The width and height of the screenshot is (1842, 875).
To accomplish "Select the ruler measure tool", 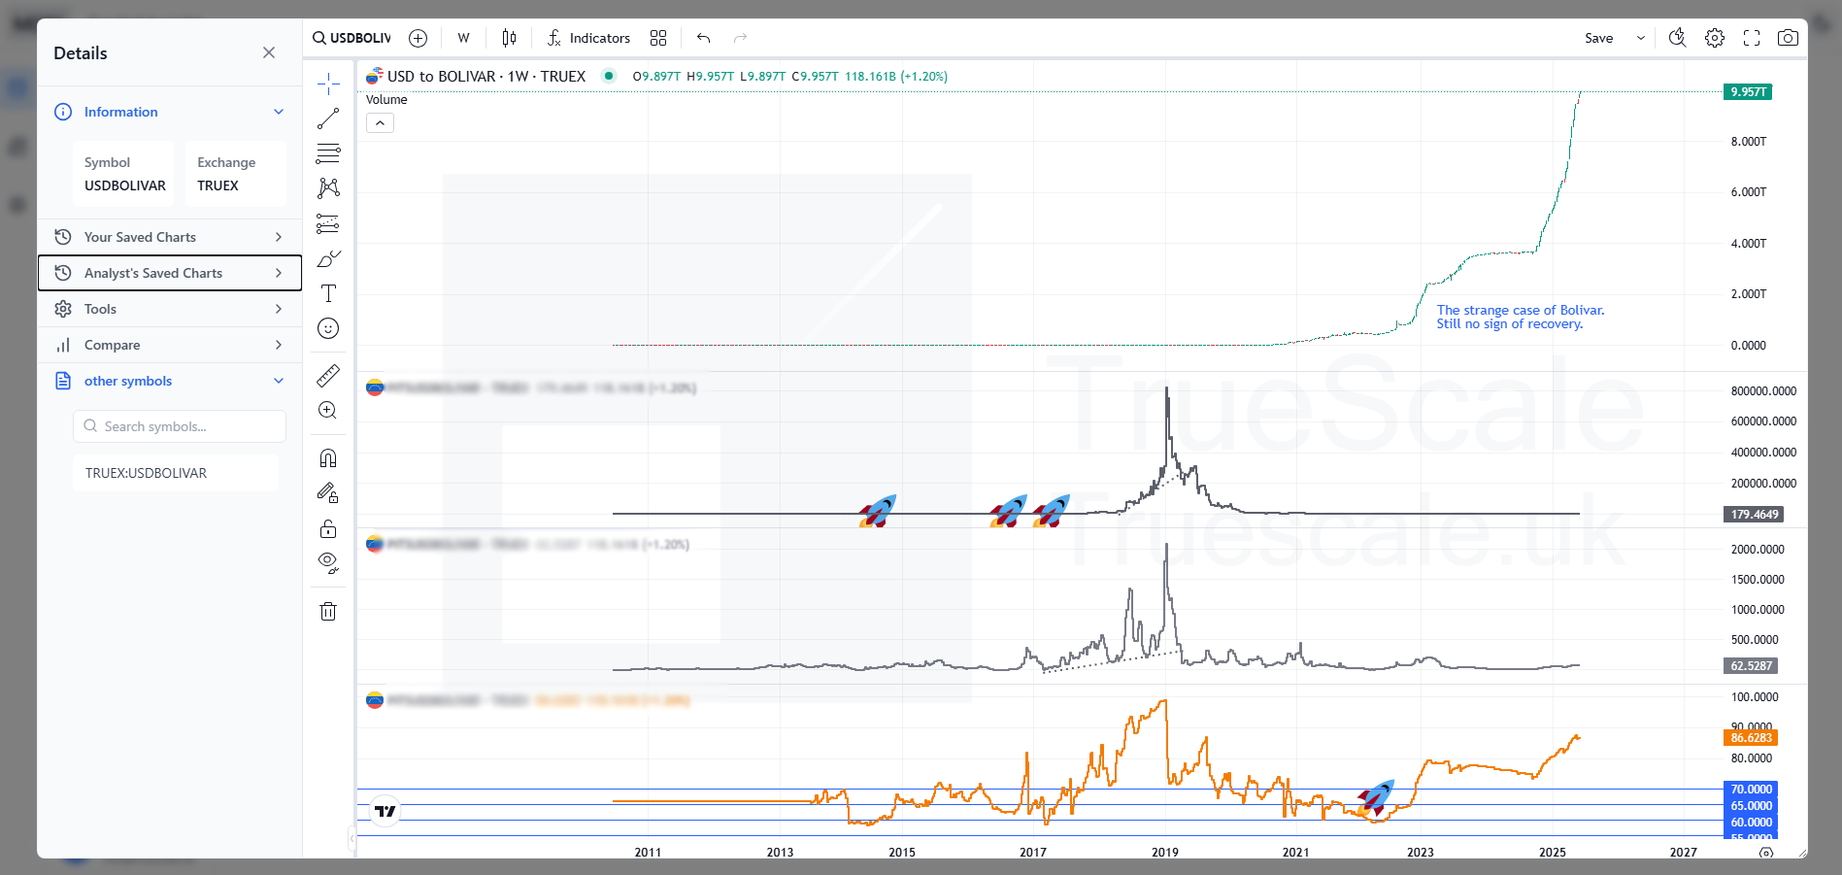I will (328, 375).
